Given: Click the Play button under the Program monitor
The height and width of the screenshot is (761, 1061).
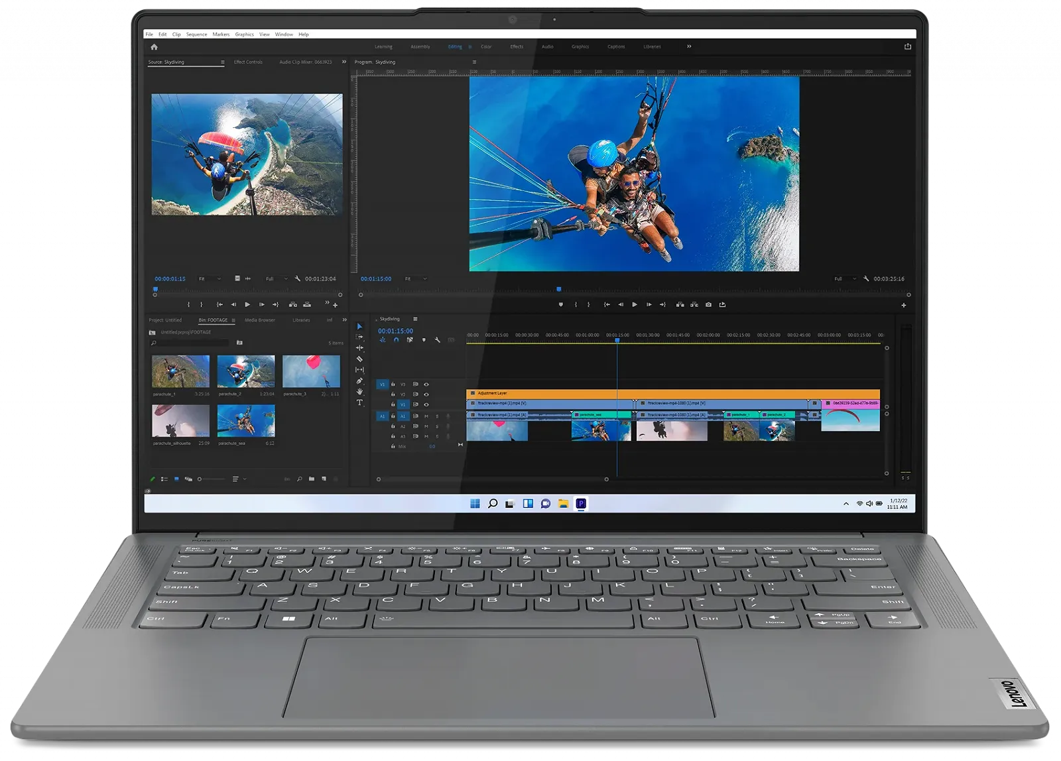Looking at the screenshot, I should pos(635,303).
